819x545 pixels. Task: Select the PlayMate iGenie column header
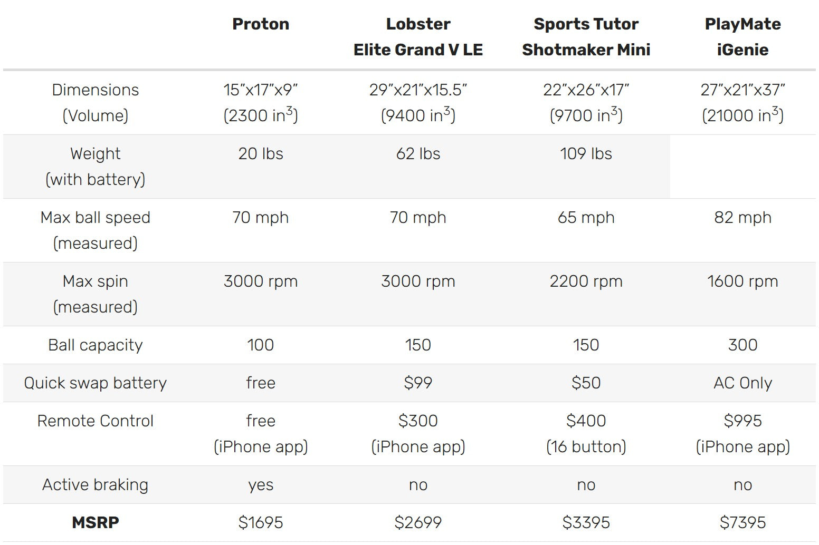click(x=742, y=37)
